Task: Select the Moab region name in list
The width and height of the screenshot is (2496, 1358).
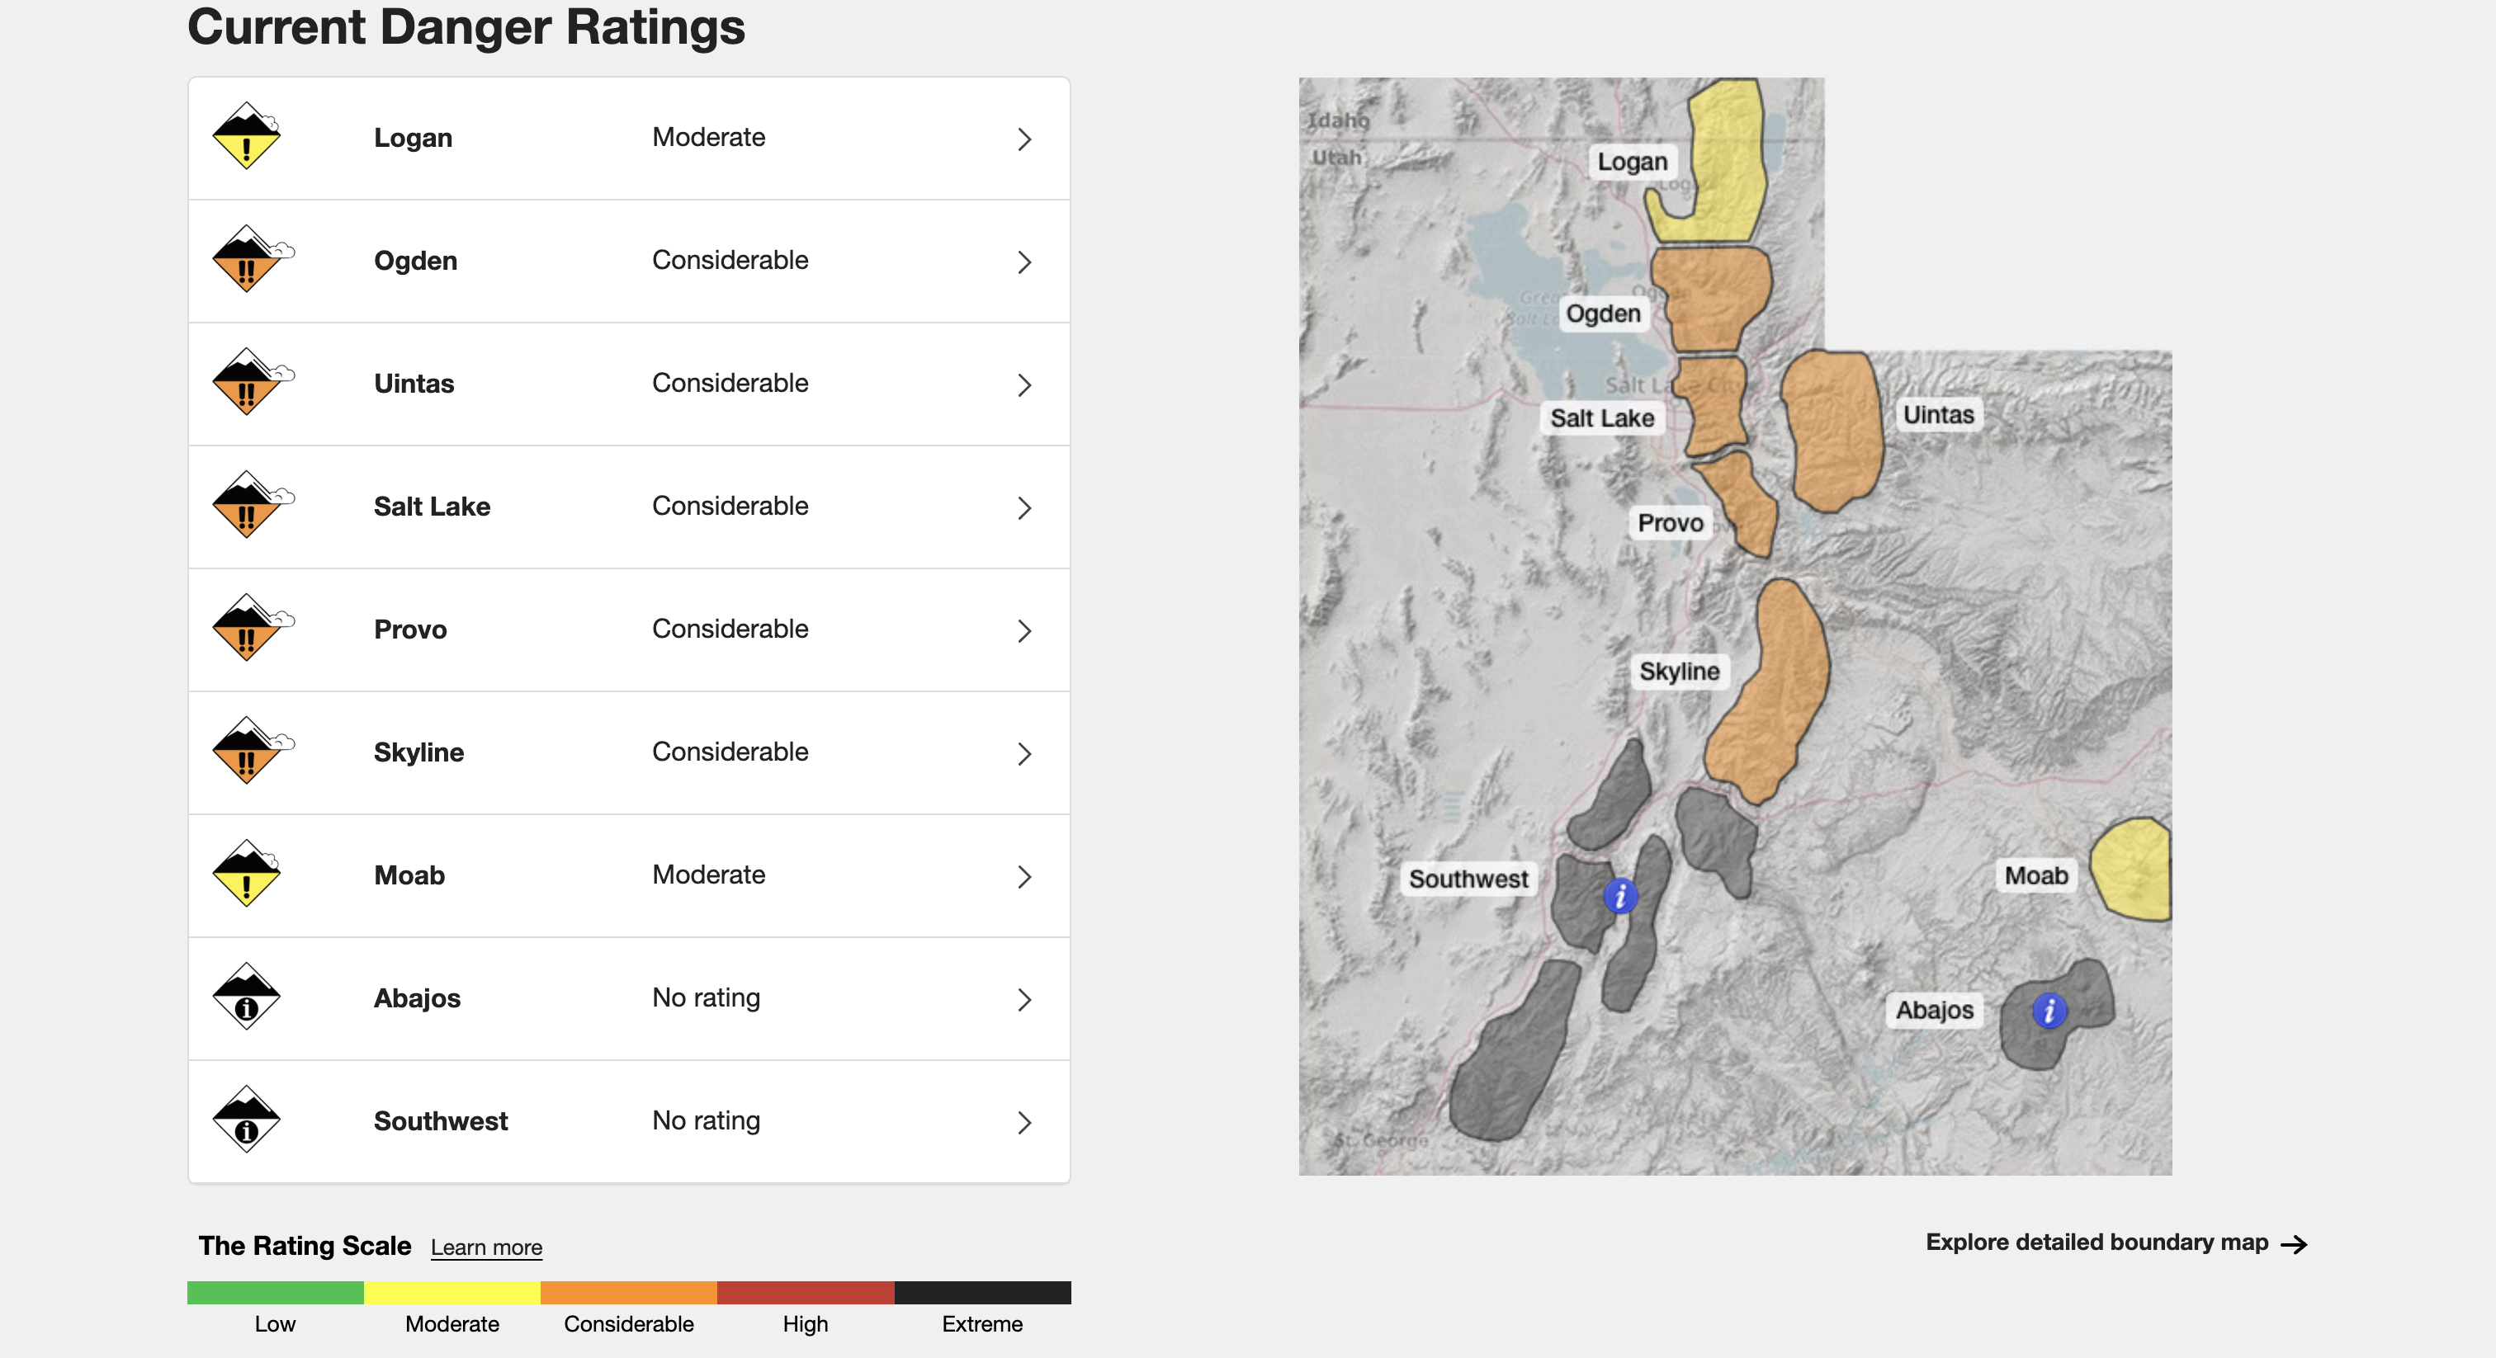Action: (x=409, y=875)
